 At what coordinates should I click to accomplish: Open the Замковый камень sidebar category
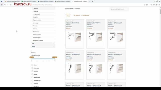[37, 35]
